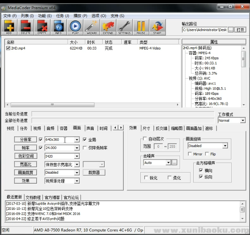Click the ADD toolbar icon

pos(9,27)
